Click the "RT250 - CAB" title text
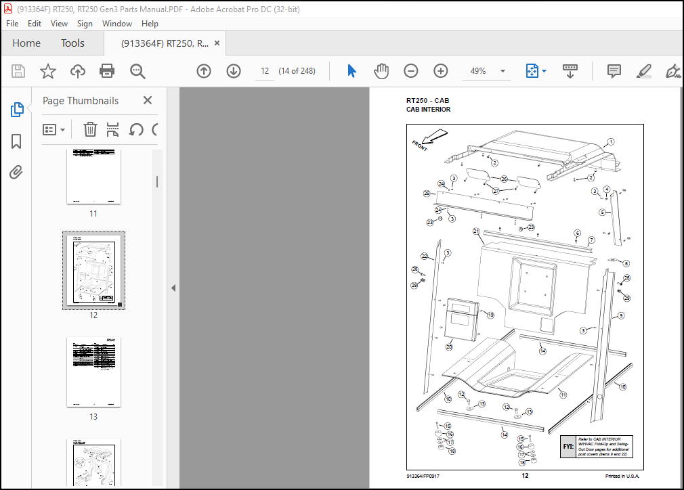 (427, 100)
